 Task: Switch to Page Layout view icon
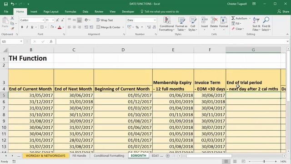pyautogui.click(x=235, y=161)
